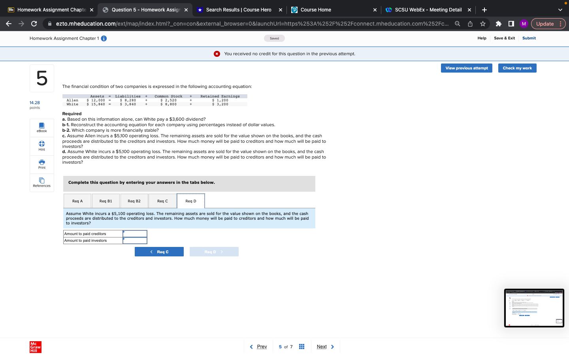569x355 pixels.
Task: Open the eBook resource
Action: [41, 127]
